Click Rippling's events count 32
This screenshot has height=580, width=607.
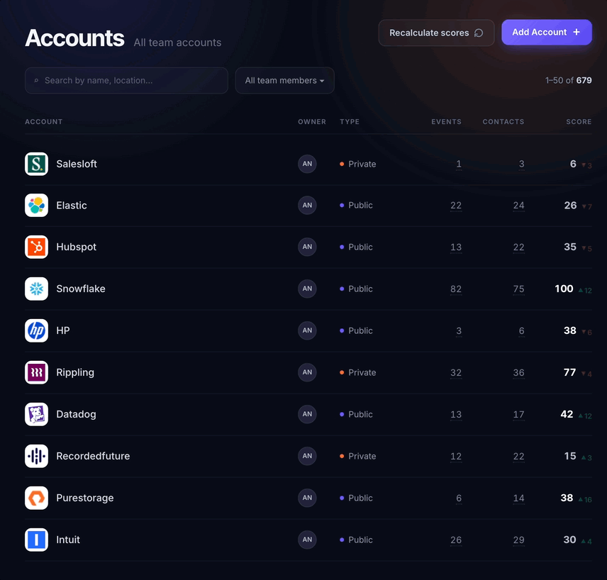tap(456, 373)
